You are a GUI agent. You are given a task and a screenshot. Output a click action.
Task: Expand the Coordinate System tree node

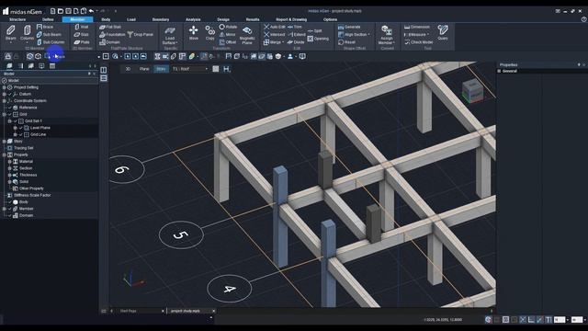click(5, 100)
